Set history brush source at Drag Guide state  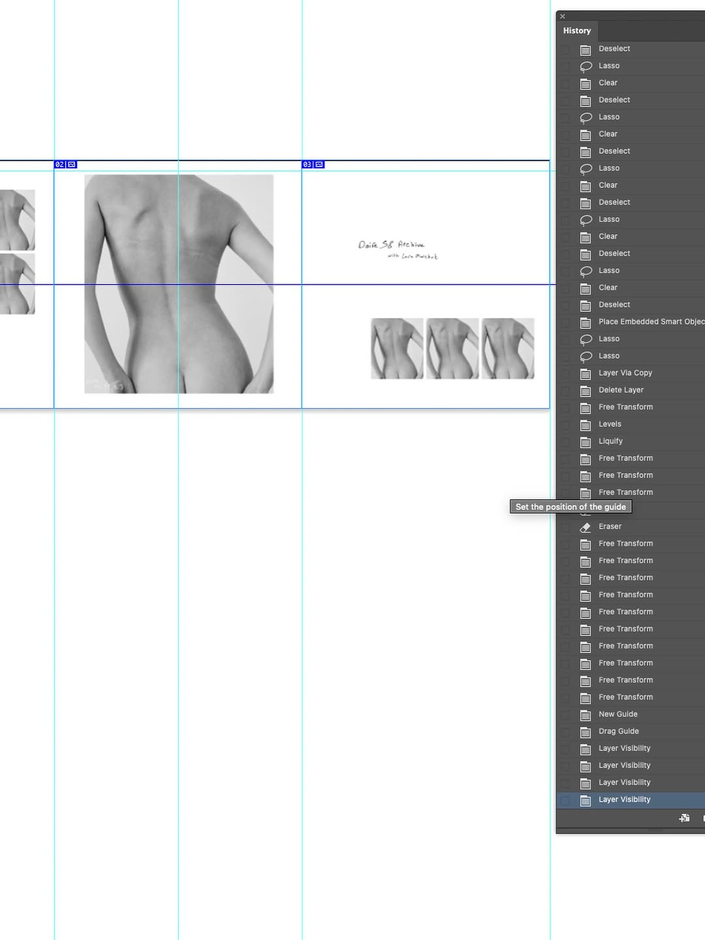coord(565,731)
